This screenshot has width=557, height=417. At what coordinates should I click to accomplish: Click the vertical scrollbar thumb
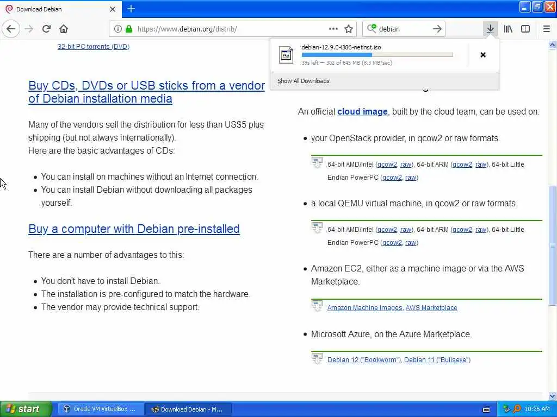[553, 245]
